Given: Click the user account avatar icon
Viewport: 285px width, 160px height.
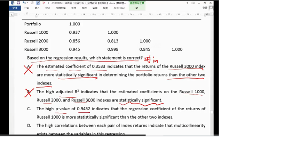Looking at the screenshot, I should tap(211, 8).
